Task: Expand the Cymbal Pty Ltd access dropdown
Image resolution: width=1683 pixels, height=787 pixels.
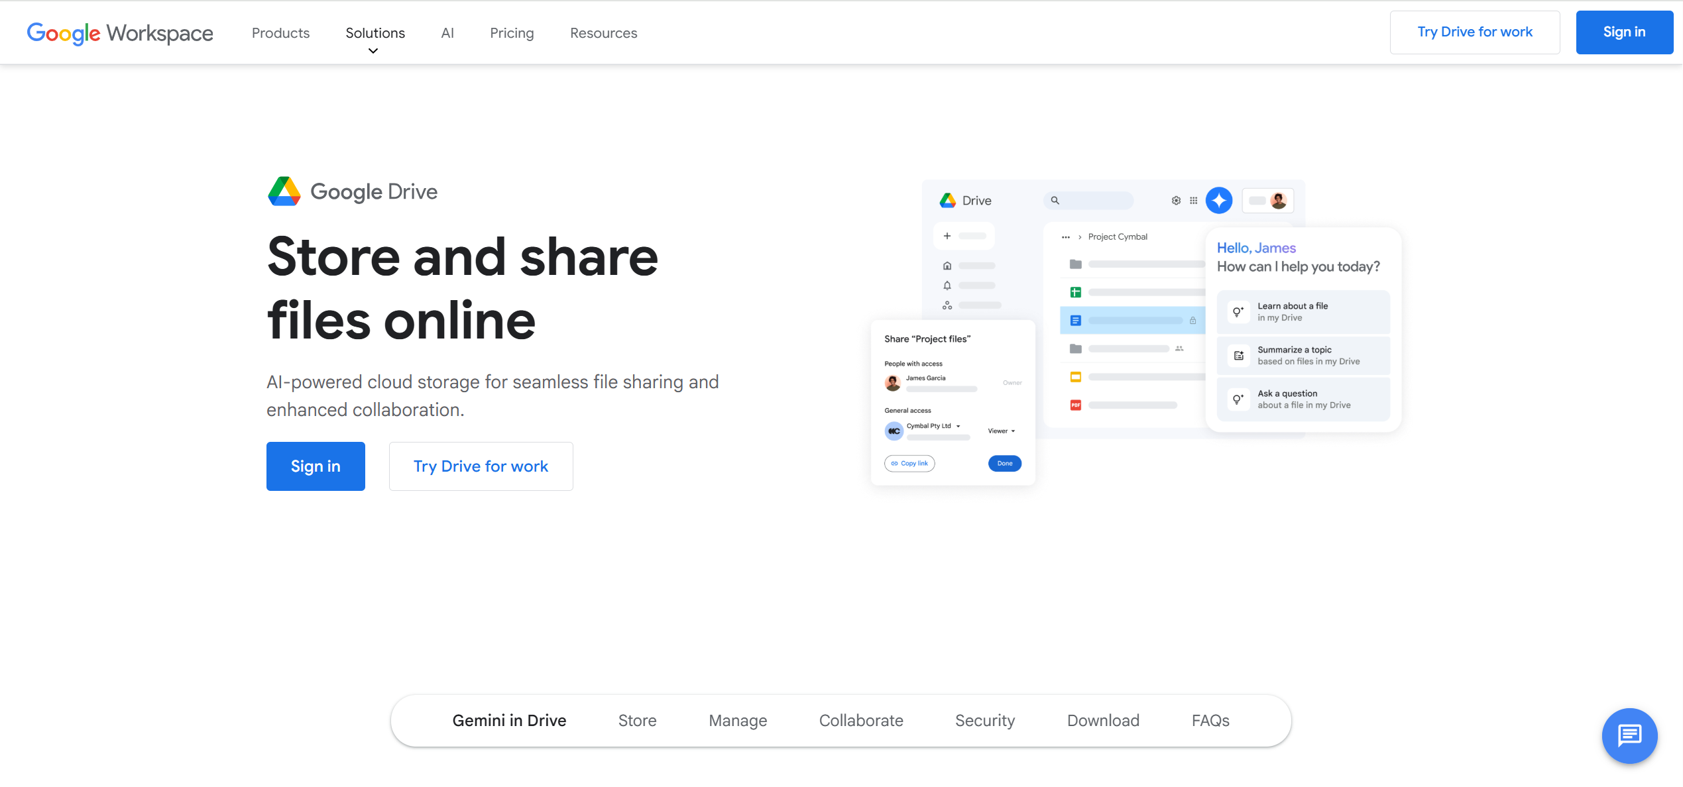Action: [x=958, y=426]
